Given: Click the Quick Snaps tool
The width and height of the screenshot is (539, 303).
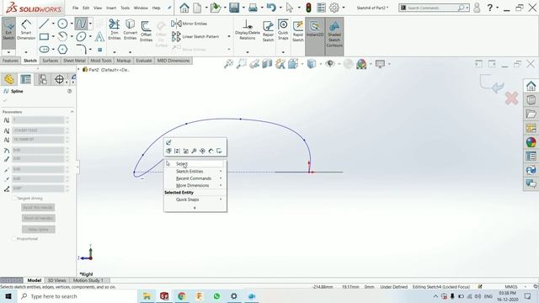Looking at the screenshot, I should pyautogui.click(x=283, y=29).
